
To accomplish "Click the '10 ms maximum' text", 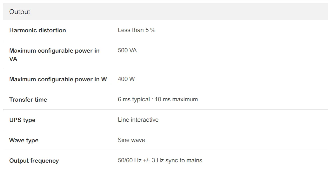I will tap(176, 99).
